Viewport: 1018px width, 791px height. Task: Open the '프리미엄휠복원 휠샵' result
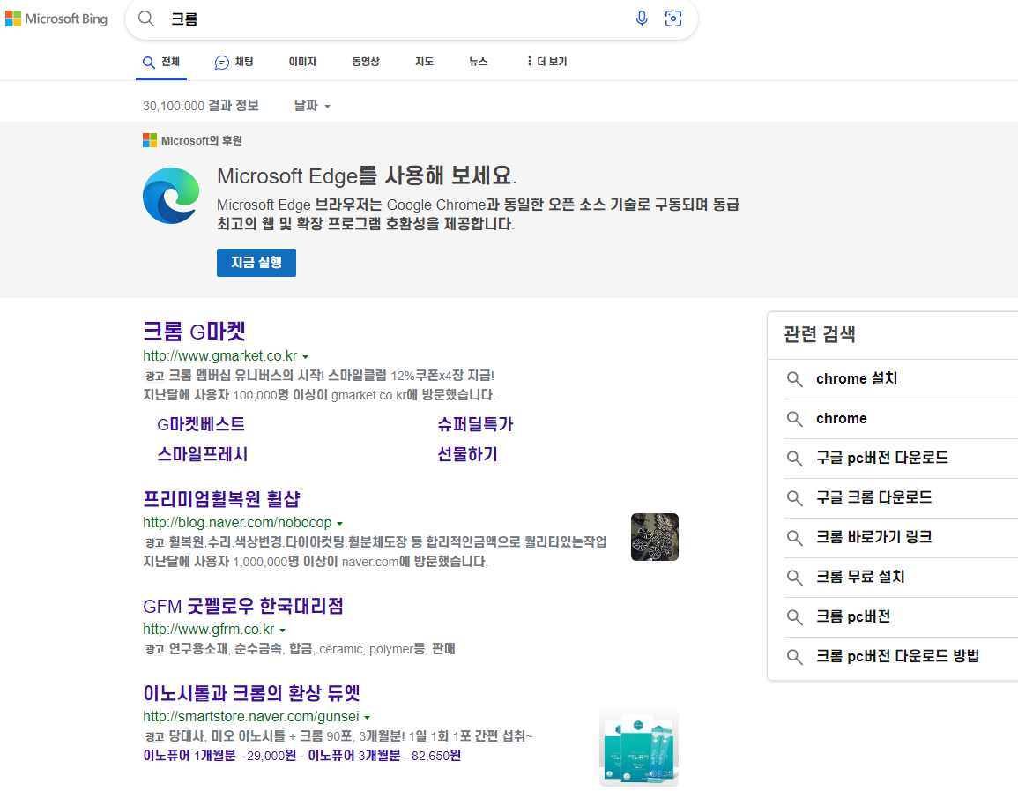click(x=221, y=499)
